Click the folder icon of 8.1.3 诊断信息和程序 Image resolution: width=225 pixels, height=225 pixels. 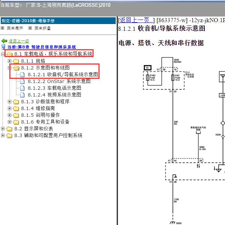tap(16, 102)
